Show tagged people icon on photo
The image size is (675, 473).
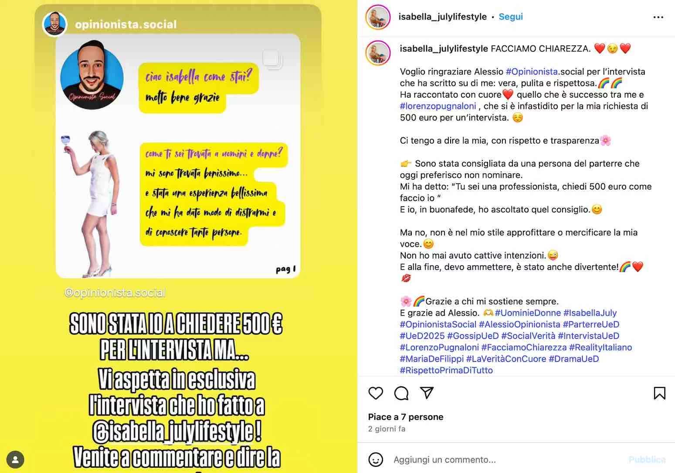(x=15, y=459)
